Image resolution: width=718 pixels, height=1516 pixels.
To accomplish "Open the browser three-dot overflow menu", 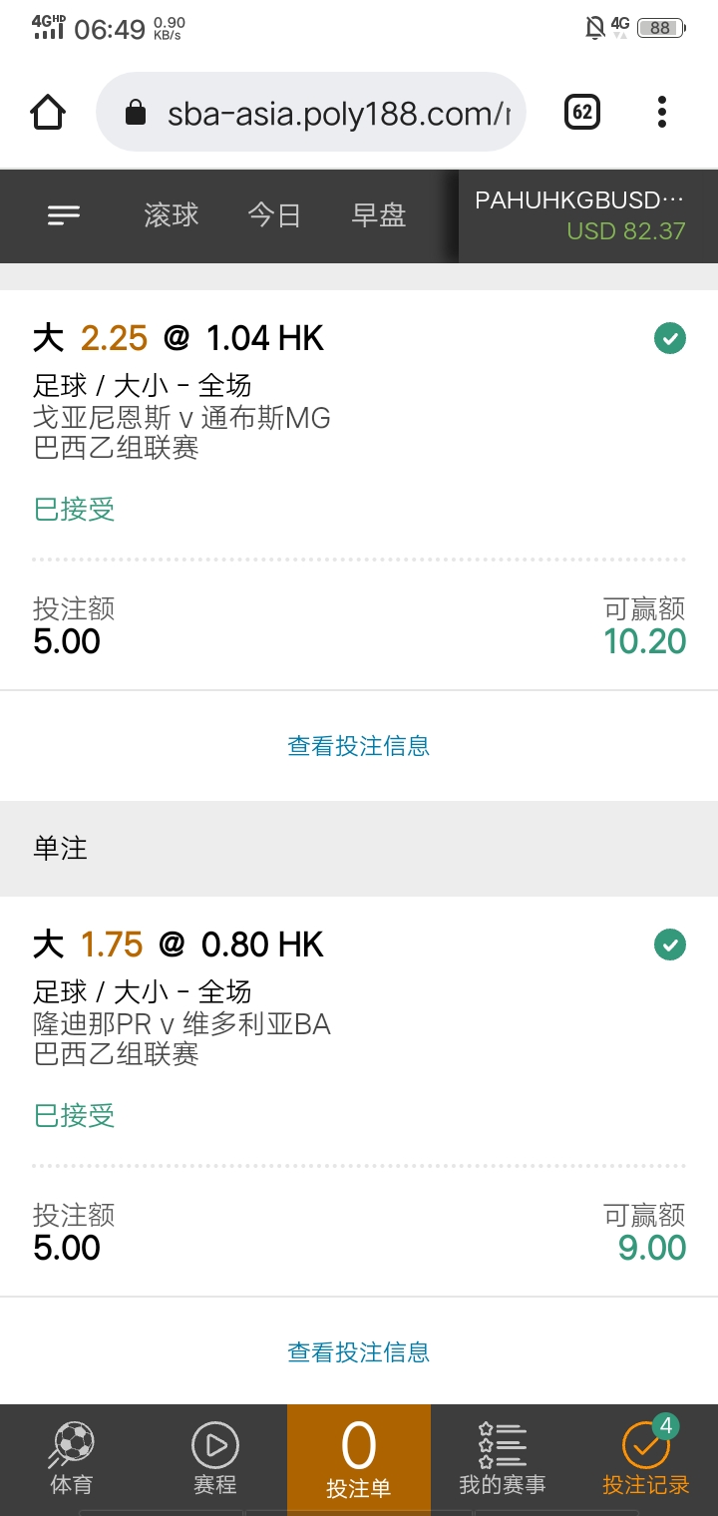I will point(661,113).
